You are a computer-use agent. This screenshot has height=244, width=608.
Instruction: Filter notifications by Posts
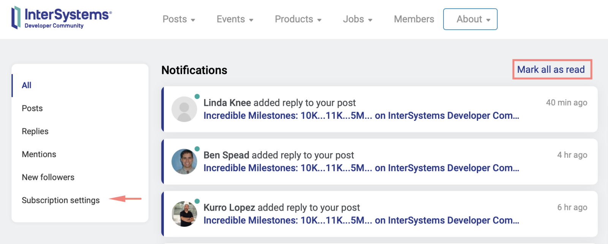(32, 109)
